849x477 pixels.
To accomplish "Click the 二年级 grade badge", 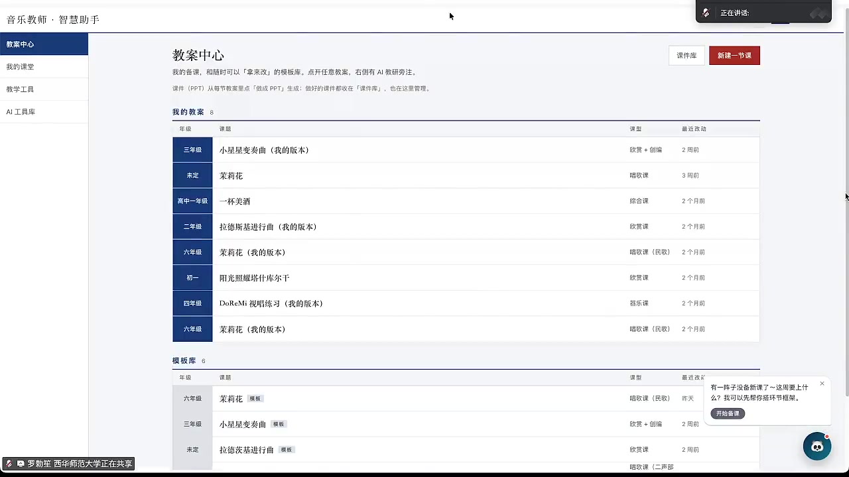I will tap(192, 227).
